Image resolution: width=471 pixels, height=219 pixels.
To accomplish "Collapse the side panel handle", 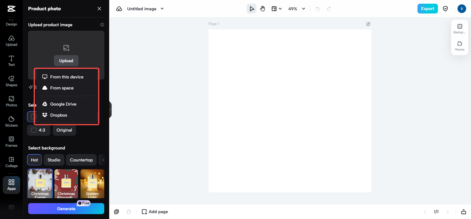I will point(110,109).
